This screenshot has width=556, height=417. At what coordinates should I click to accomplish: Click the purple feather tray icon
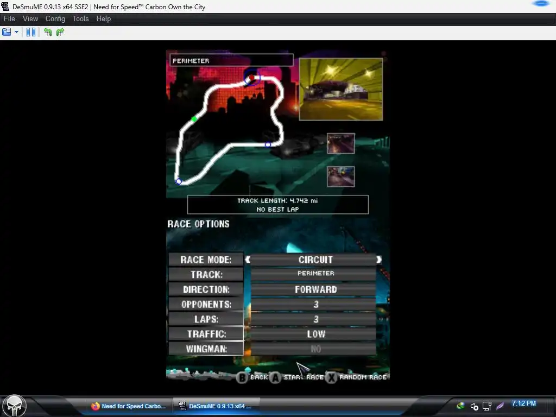(500, 406)
